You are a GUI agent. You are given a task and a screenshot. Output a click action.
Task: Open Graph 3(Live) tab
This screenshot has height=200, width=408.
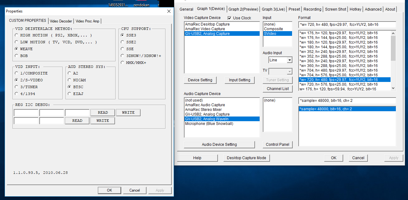[x=273, y=9]
